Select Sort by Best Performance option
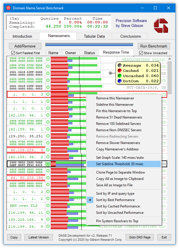179x248 pixels. click(x=115, y=200)
